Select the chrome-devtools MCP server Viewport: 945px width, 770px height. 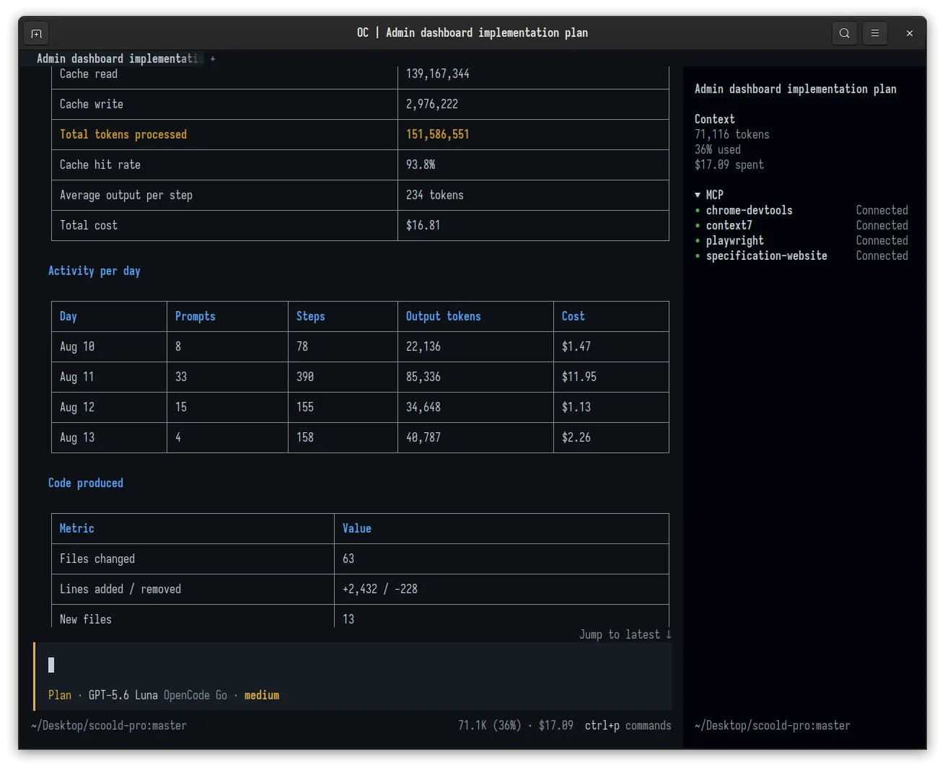coord(749,211)
